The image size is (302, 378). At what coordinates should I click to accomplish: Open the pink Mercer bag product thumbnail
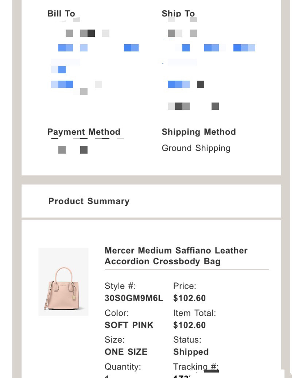(63, 282)
